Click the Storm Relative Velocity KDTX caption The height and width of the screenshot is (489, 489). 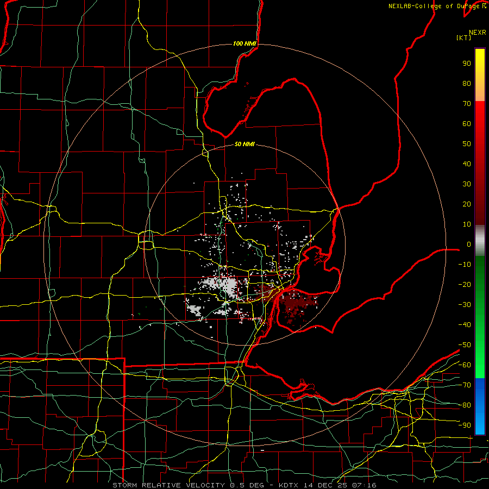coord(244,485)
